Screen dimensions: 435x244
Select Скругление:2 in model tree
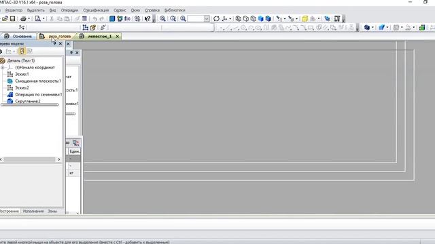pos(28,101)
